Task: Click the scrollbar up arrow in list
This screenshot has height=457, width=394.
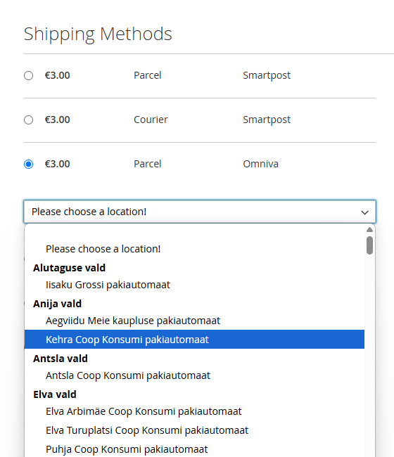Action: 370,230
